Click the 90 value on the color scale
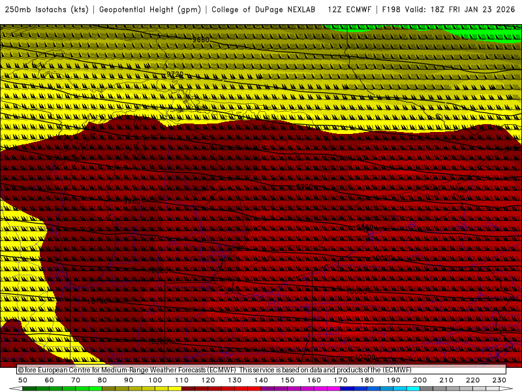 129,380
